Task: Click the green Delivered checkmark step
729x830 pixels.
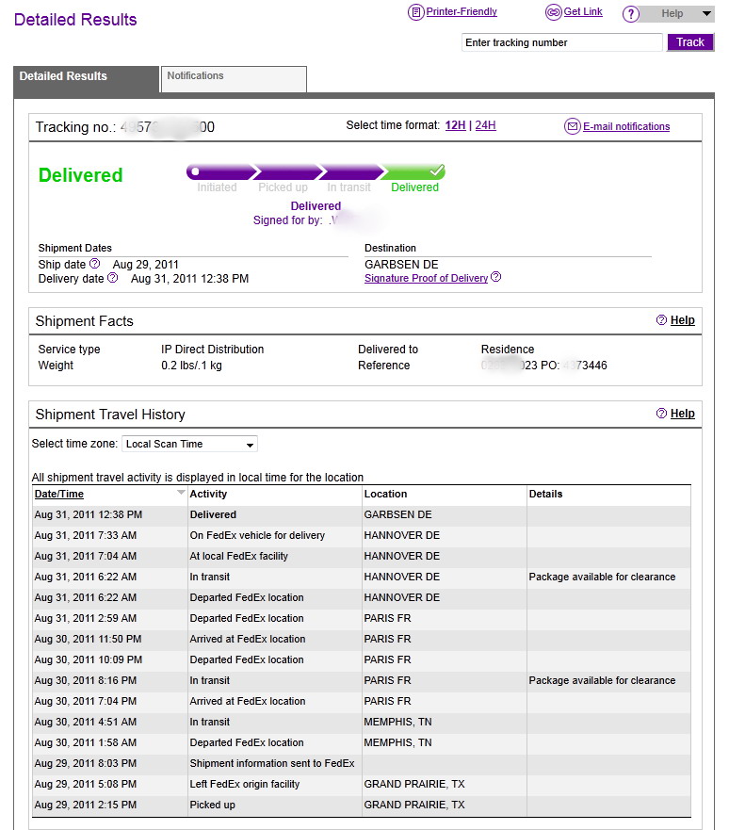Action: pyautogui.click(x=414, y=171)
